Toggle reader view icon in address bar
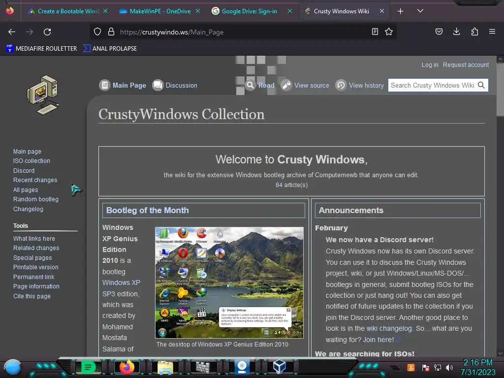504x378 pixels. point(375,32)
